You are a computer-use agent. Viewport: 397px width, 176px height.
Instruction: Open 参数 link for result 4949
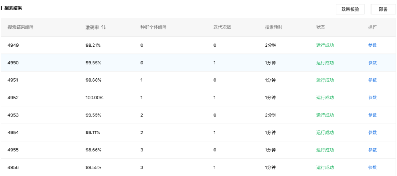coord(372,45)
